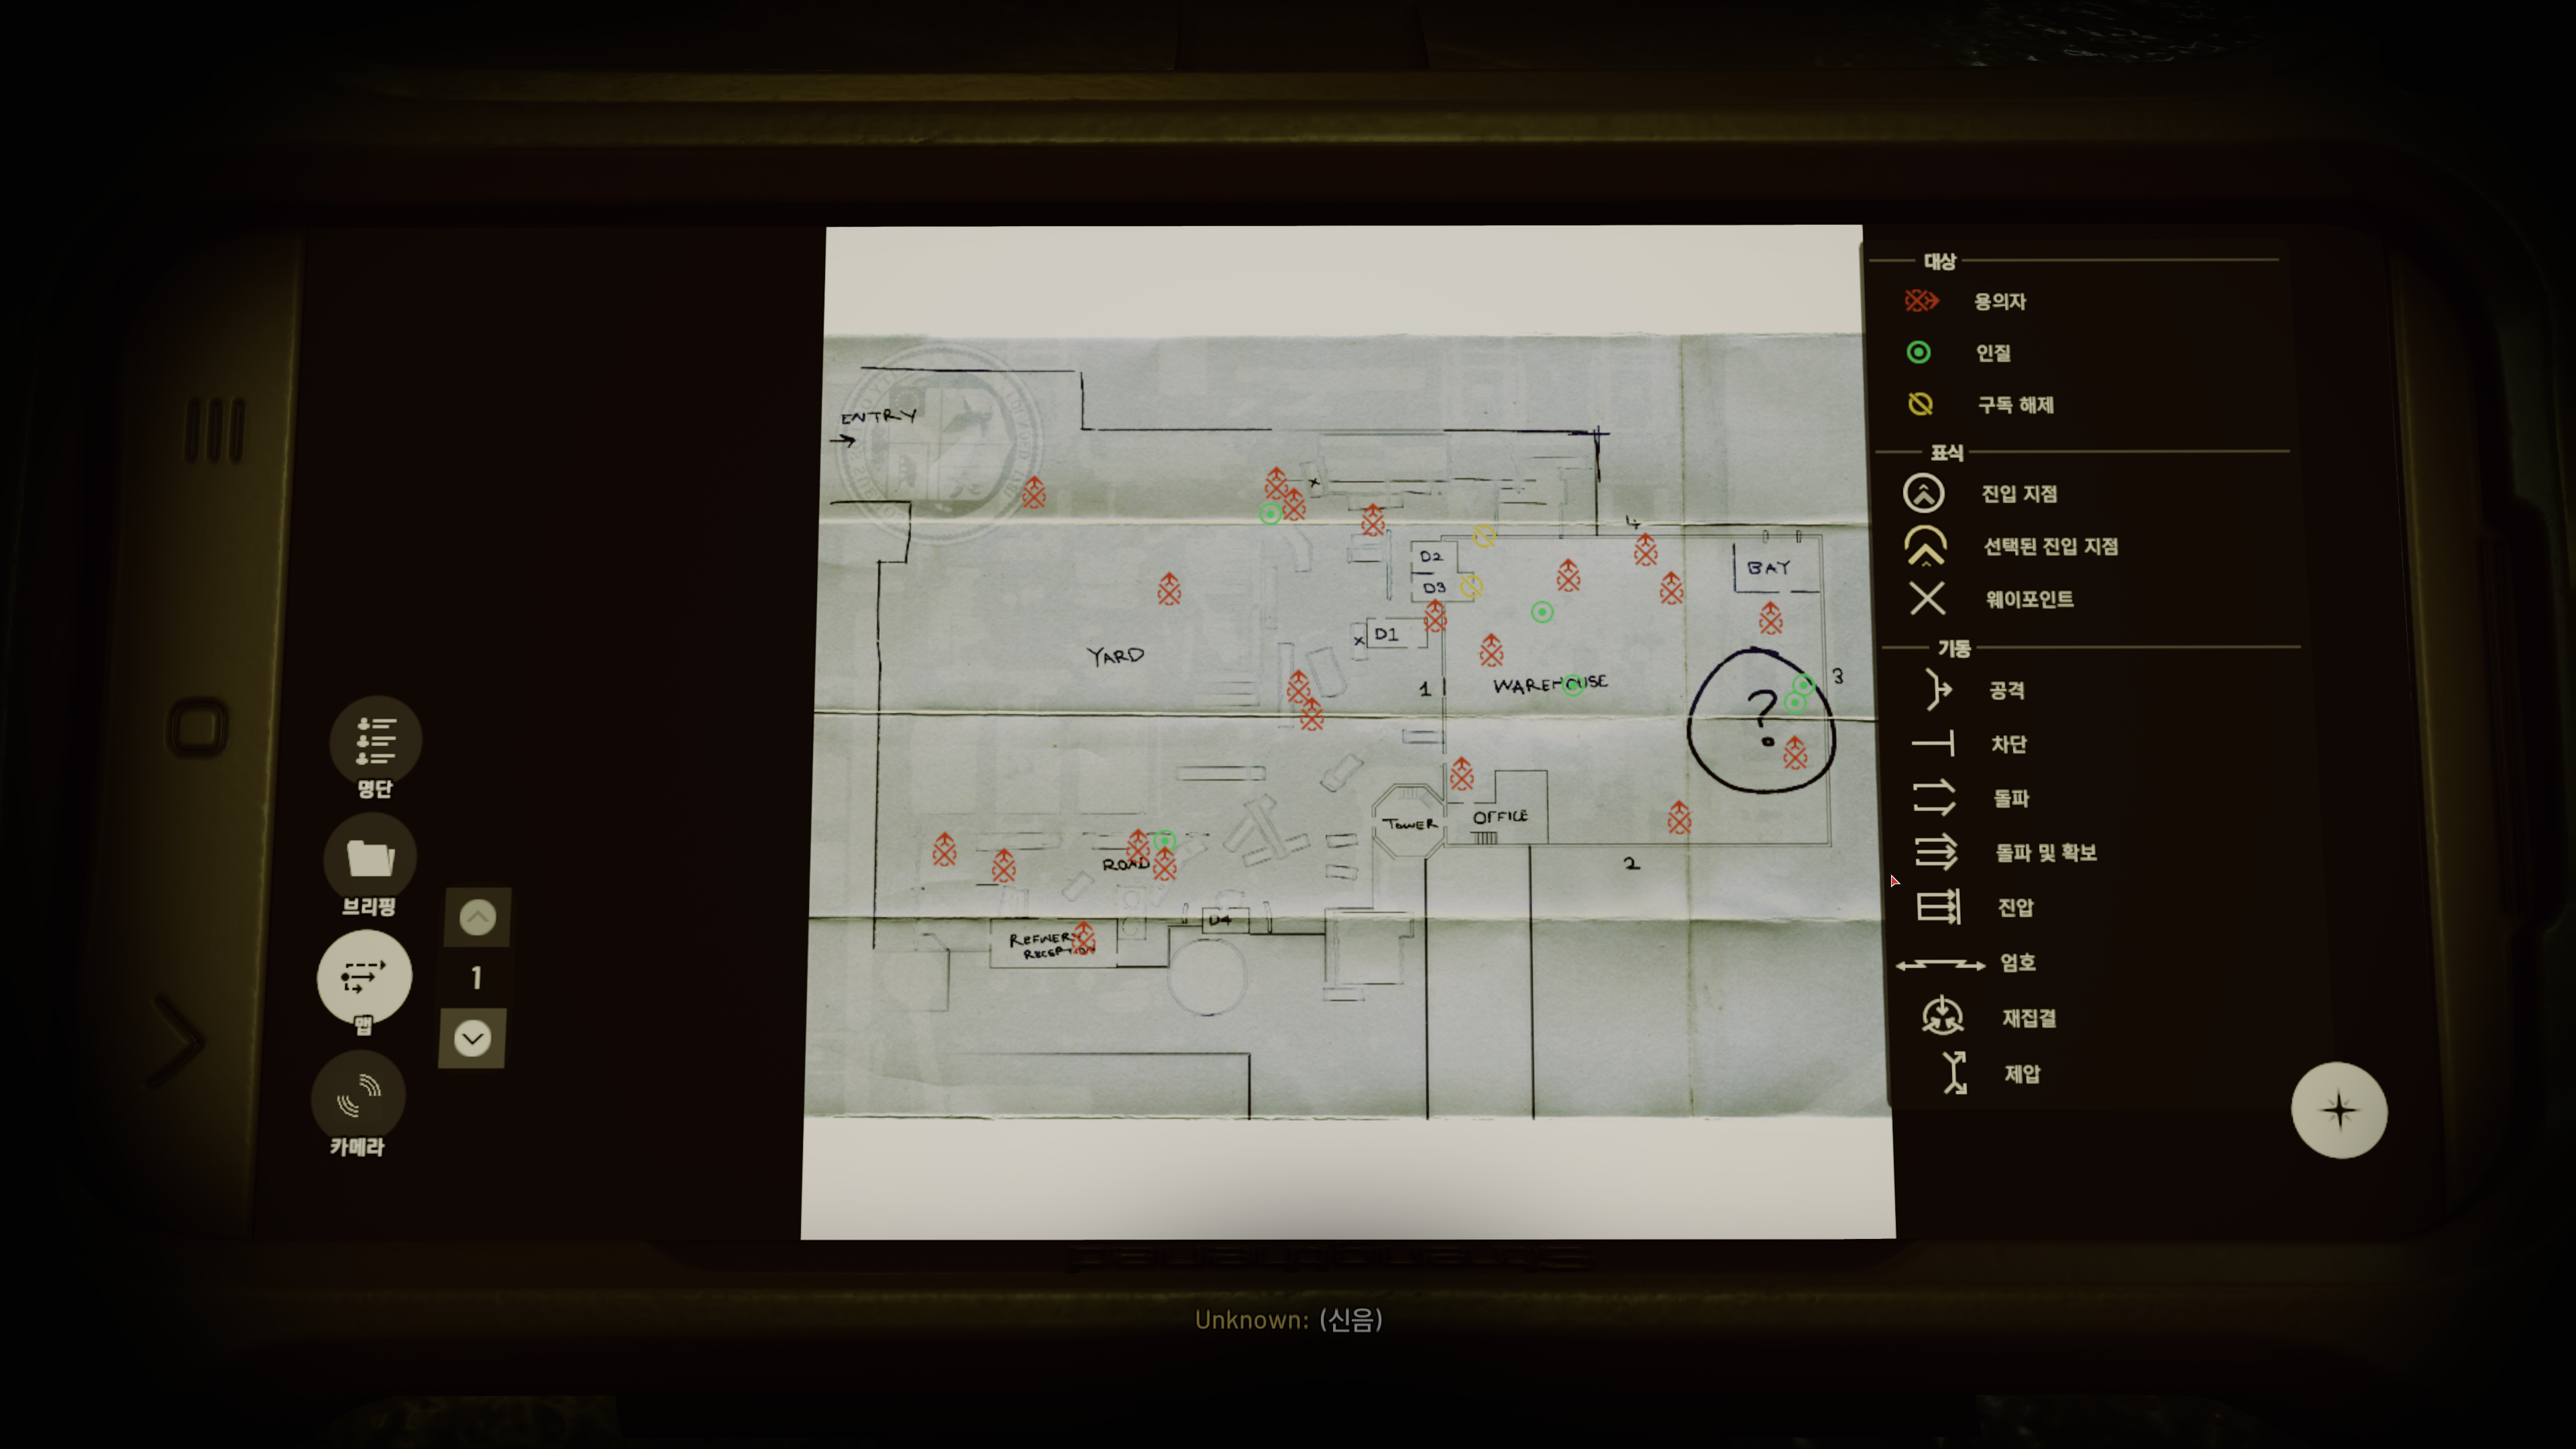Image resolution: width=2576 pixels, height=1449 pixels.
Task: Toggle 용의자 suspect markers in legend
Action: [x=1921, y=301]
